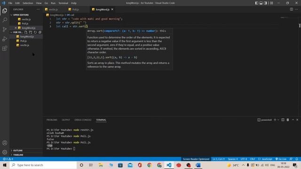
Task: Change Spaces: 4 indentation setting
Action: (x=233, y=159)
